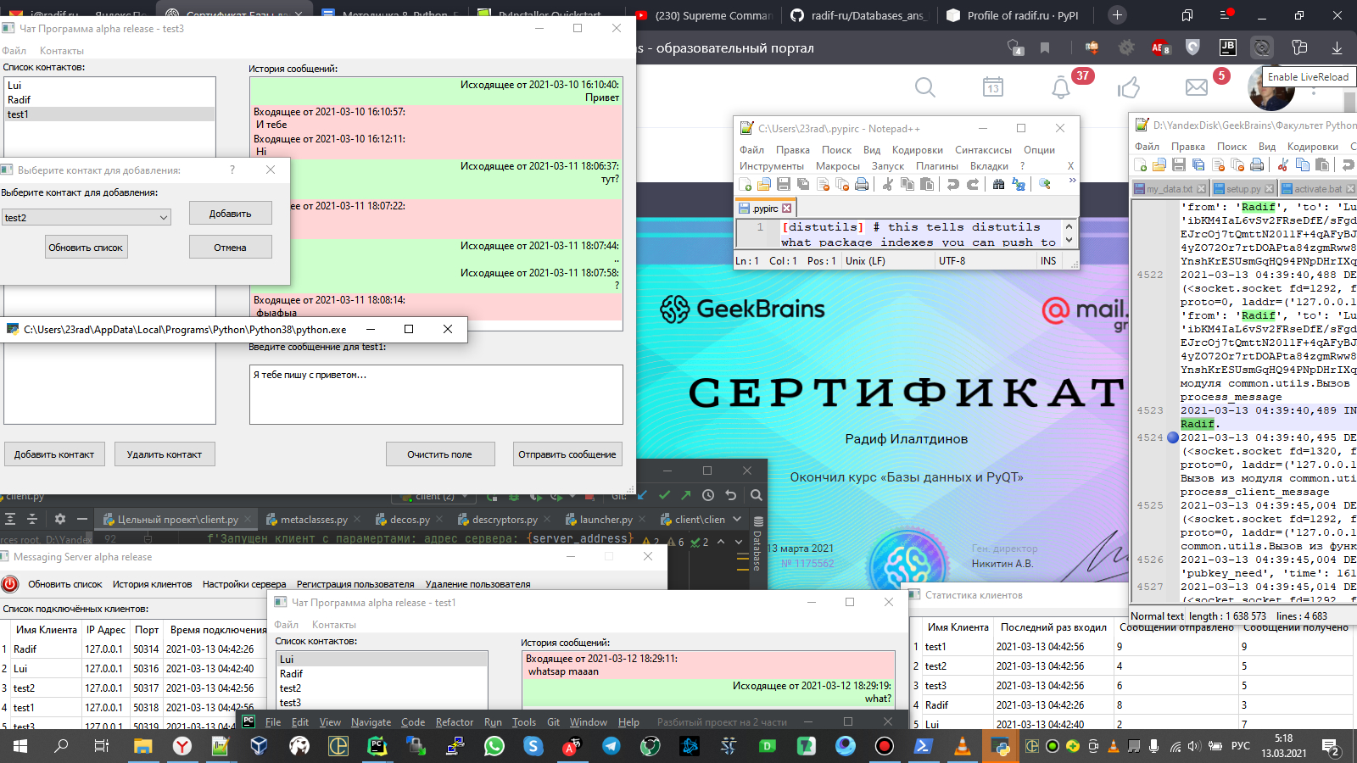Click 'Добавить контакт' button in test3 chat

(x=54, y=454)
